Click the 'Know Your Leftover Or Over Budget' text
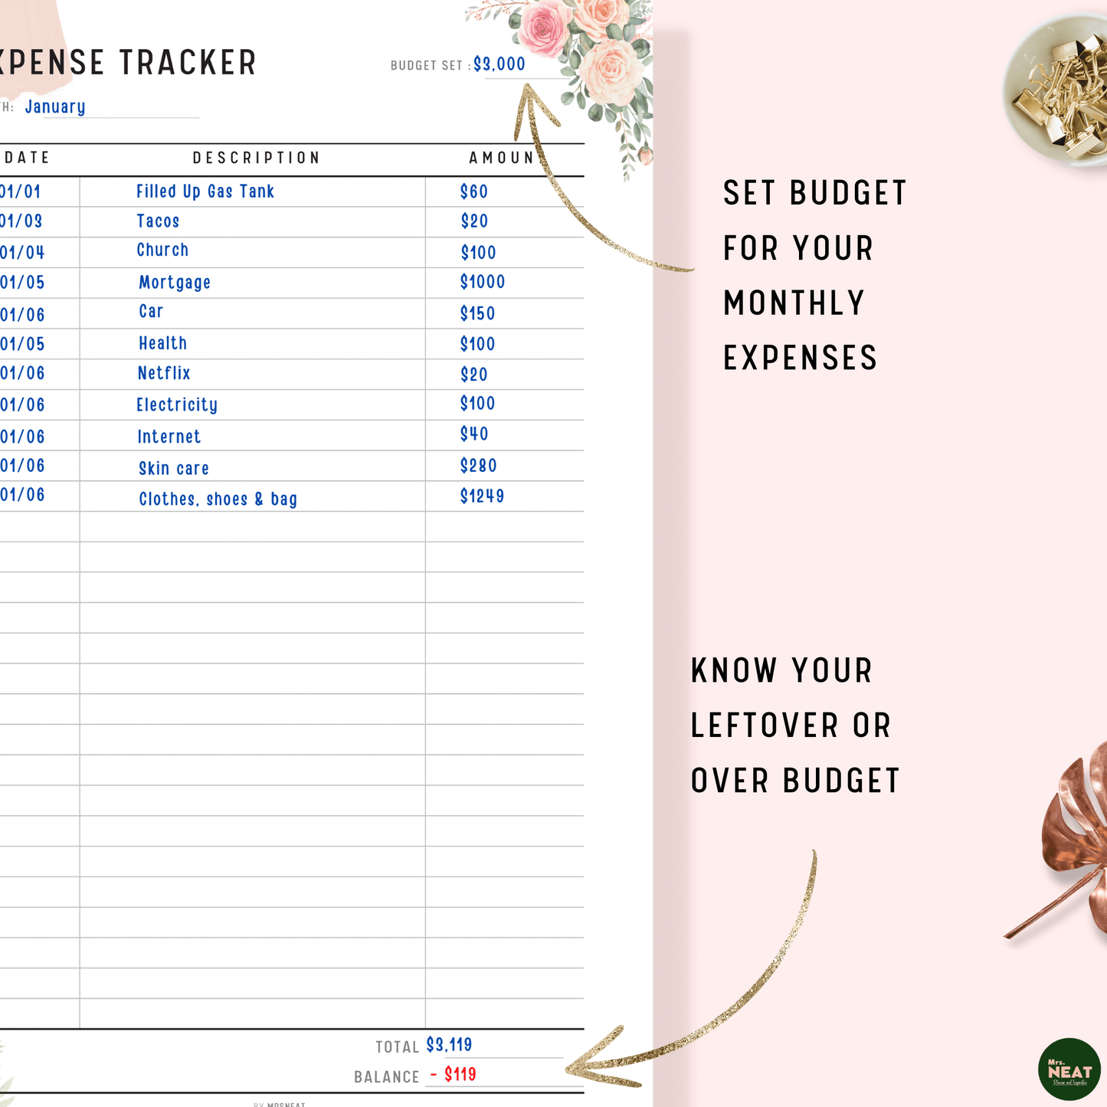The width and height of the screenshot is (1107, 1107). point(794,725)
